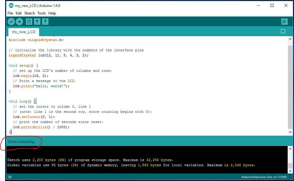The width and height of the screenshot is (294, 181).
Task: Open the Tools menu
Action: [x=42, y=13]
